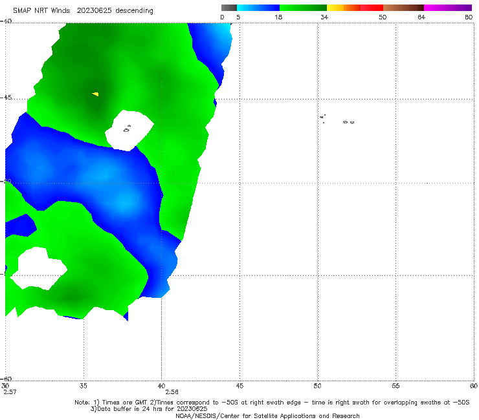The width and height of the screenshot is (479, 420).
Task: Click the colorbar label "5"
Action: tap(238, 17)
